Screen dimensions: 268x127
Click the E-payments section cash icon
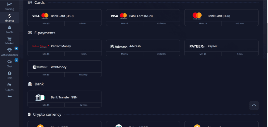30,33
